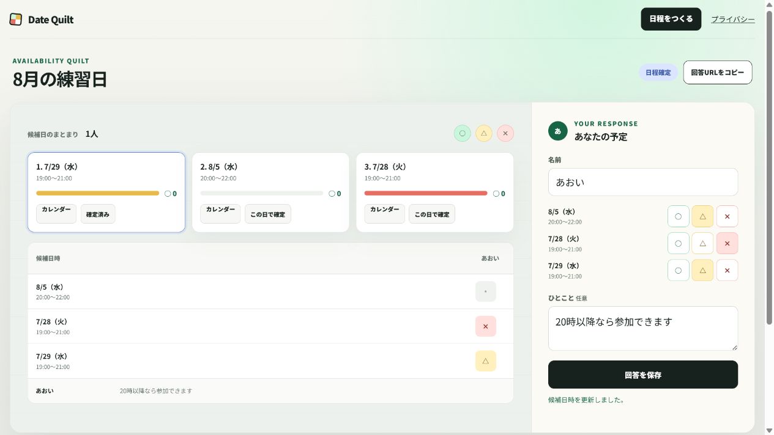Copy the response URL with 回答URLをコピー

pyautogui.click(x=718, y=72)
